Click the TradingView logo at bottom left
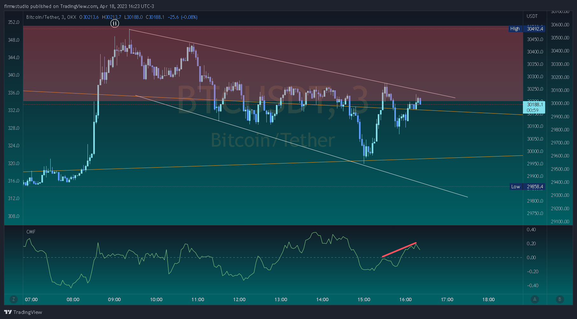The height and width of the screenshot is (319, 577). click(x=23, y=312)
